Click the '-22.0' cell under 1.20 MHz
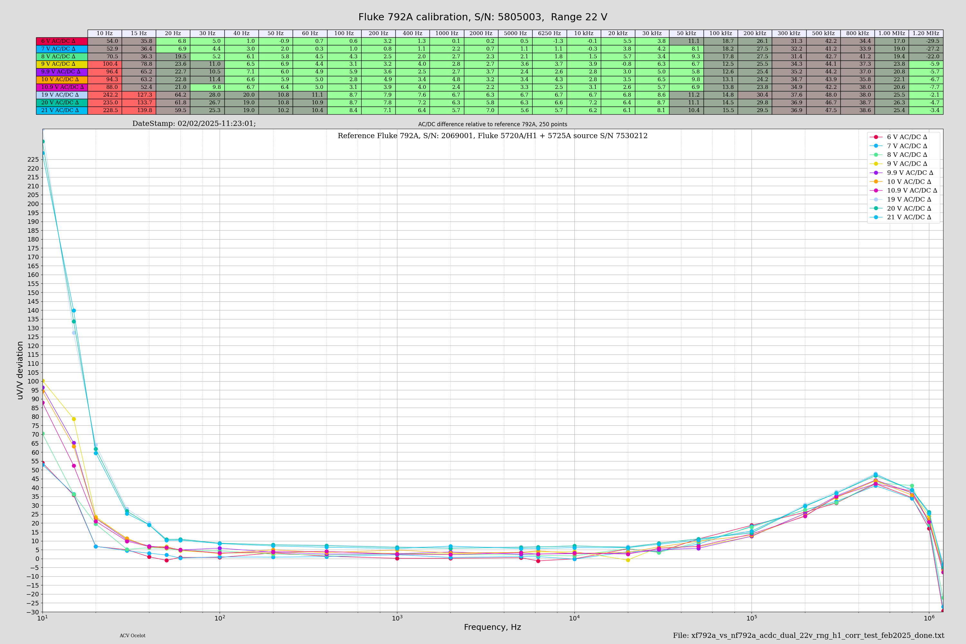This screenshot has width=966, height=644. 926,57
